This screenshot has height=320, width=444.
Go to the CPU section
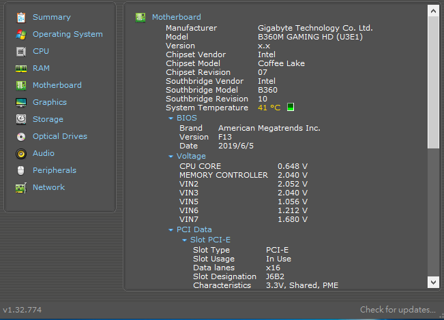pyautogui.click(x=41, y=51)
